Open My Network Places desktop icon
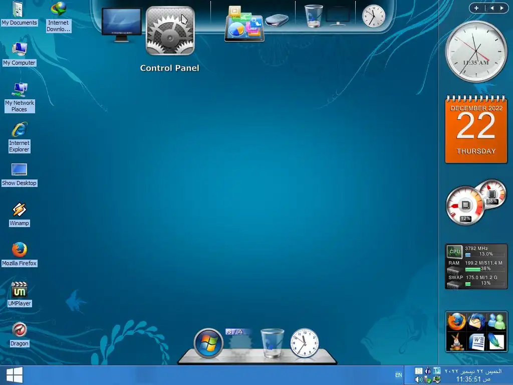 [20, 98]
